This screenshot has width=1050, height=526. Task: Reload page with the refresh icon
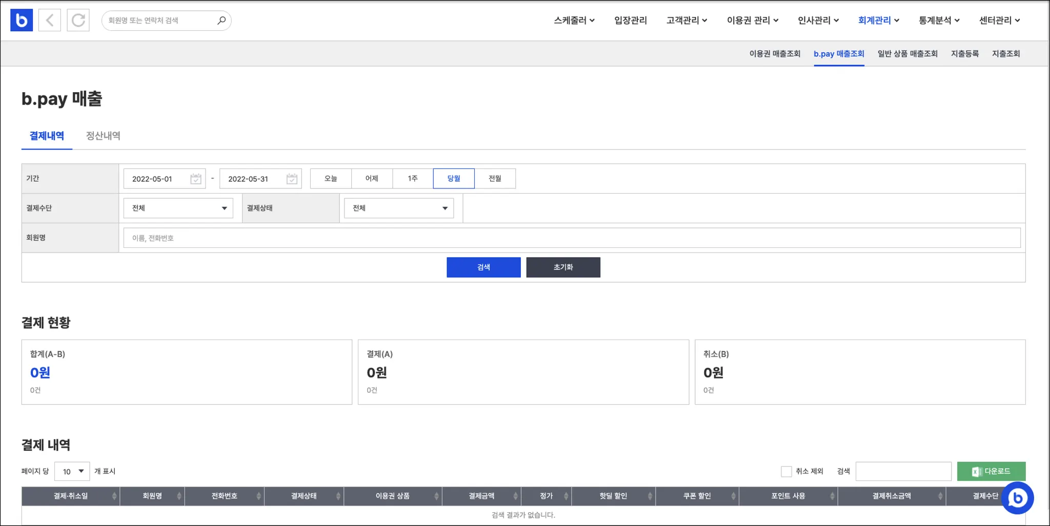[78, 20]
